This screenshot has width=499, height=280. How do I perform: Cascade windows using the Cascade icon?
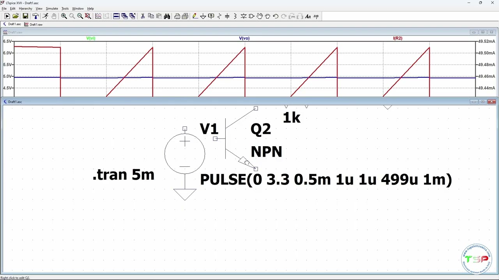[x=124, y=16]
